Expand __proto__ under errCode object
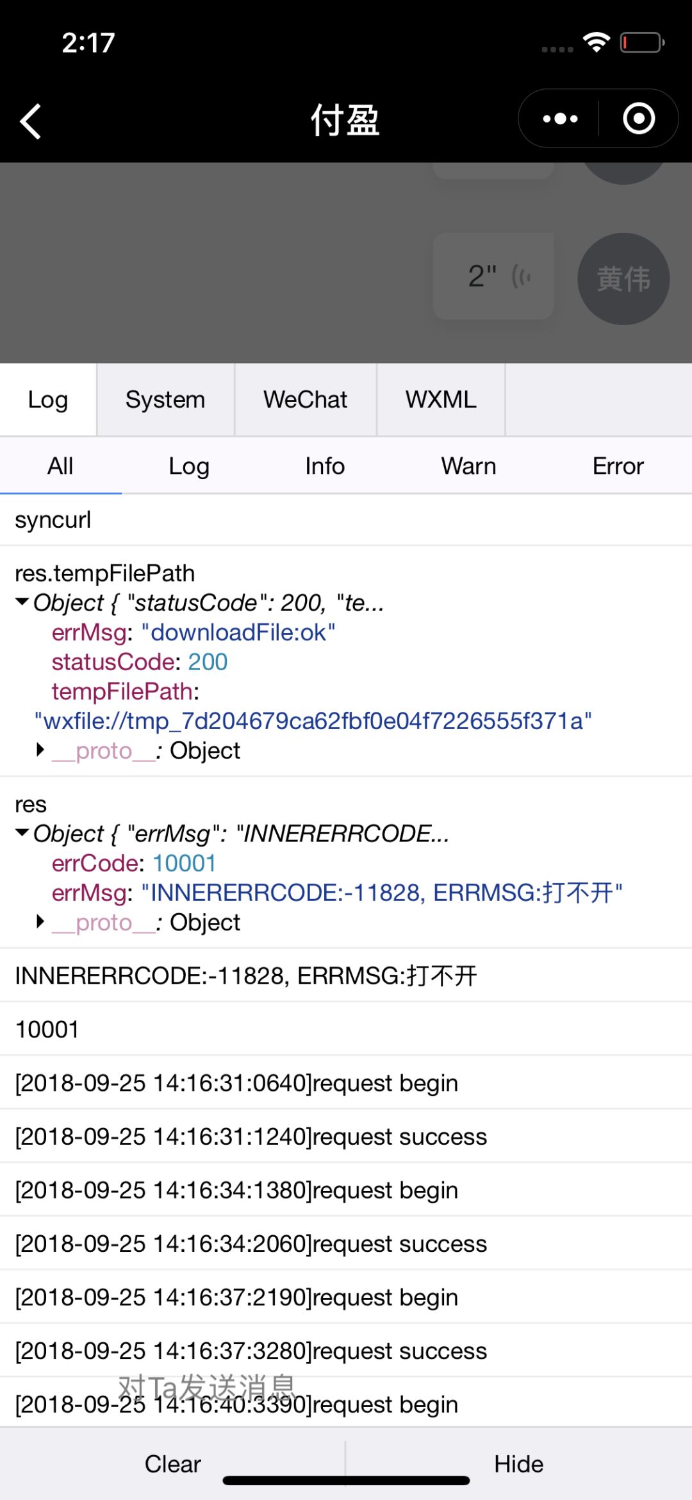This screenshot has height=1500, width=692. pyautogui.click(x=40, y=922)
